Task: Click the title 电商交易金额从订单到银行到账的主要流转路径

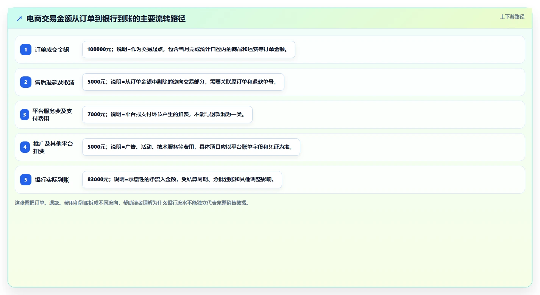Action: pos(106,19)
